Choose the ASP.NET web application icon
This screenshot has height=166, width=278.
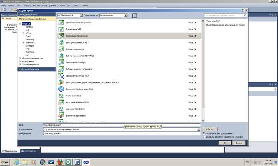tap(61, 42)
